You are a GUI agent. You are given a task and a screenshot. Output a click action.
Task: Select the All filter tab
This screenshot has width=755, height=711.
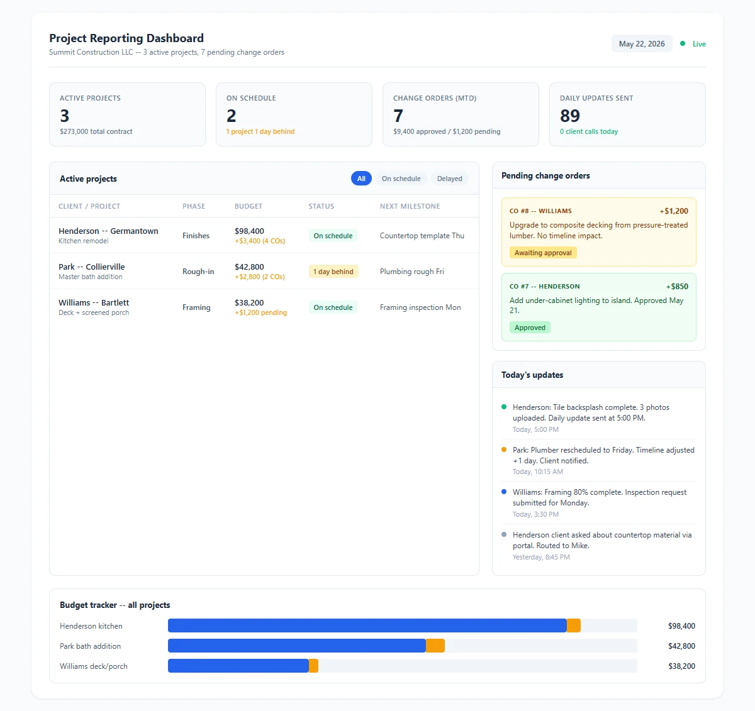click(361, 179)
